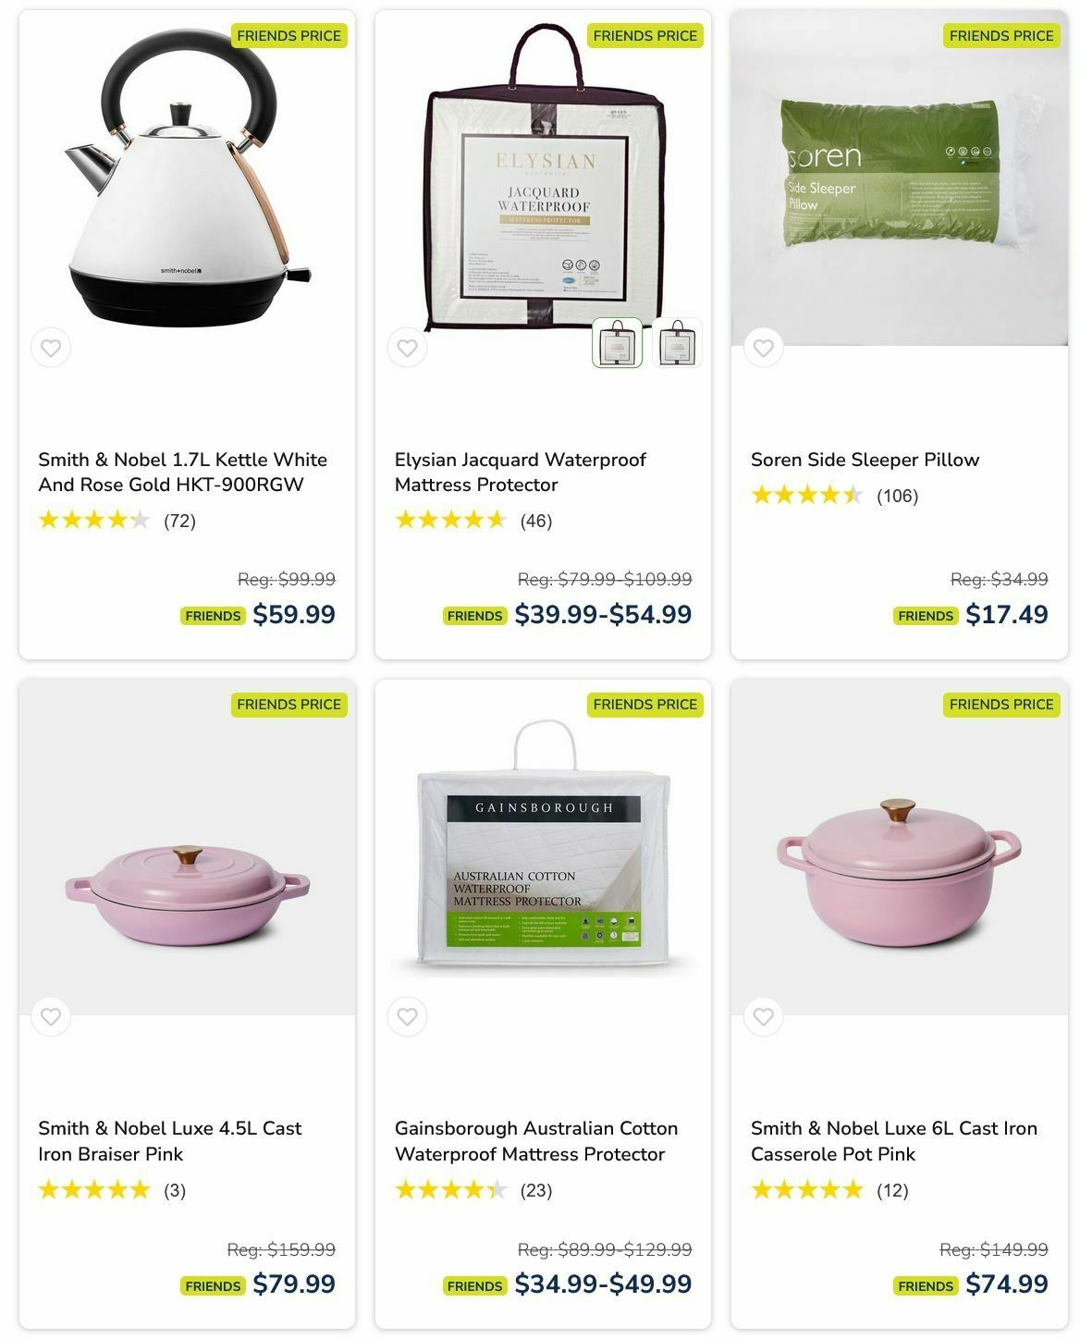
Task: Select first Elysian protector thumbnail variant
Action: click(617, 343)
